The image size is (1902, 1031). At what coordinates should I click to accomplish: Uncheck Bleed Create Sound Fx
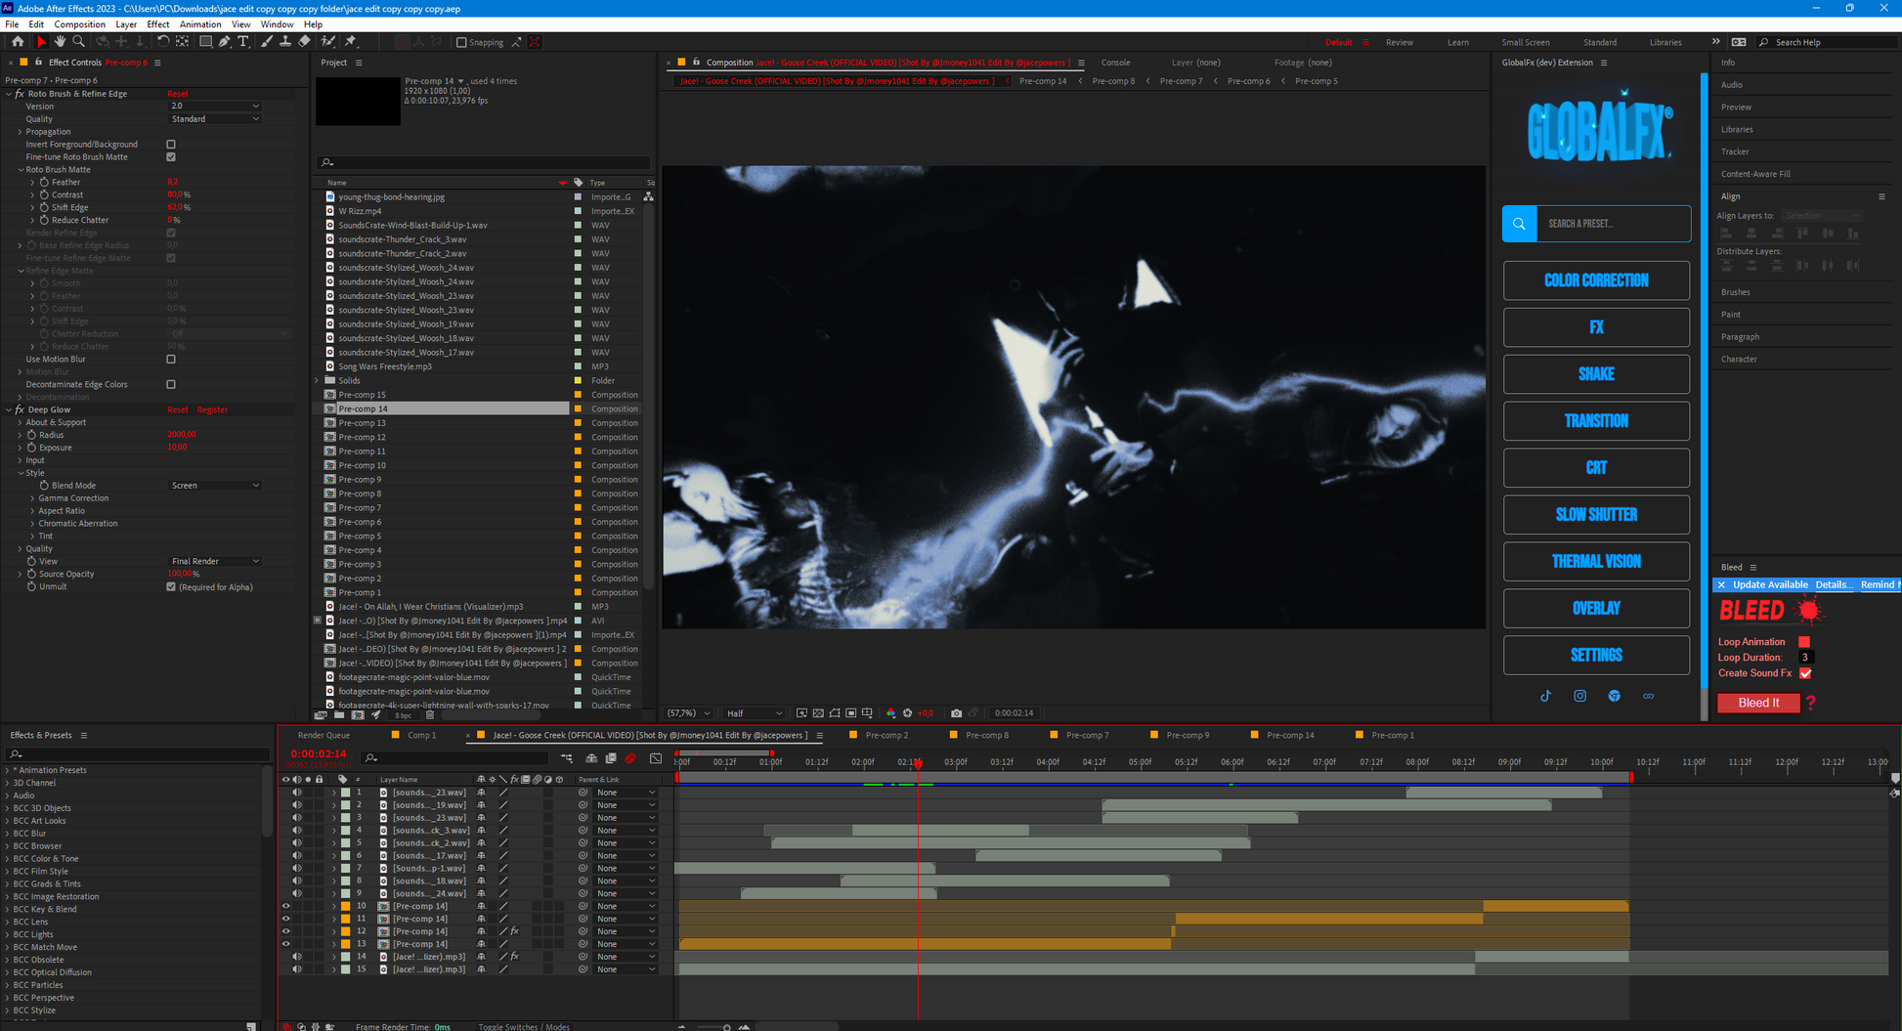1805,673
